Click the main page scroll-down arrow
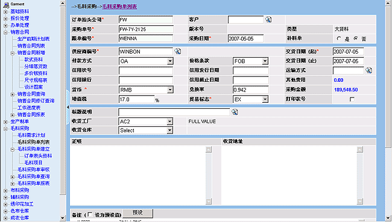 point(388,218)
